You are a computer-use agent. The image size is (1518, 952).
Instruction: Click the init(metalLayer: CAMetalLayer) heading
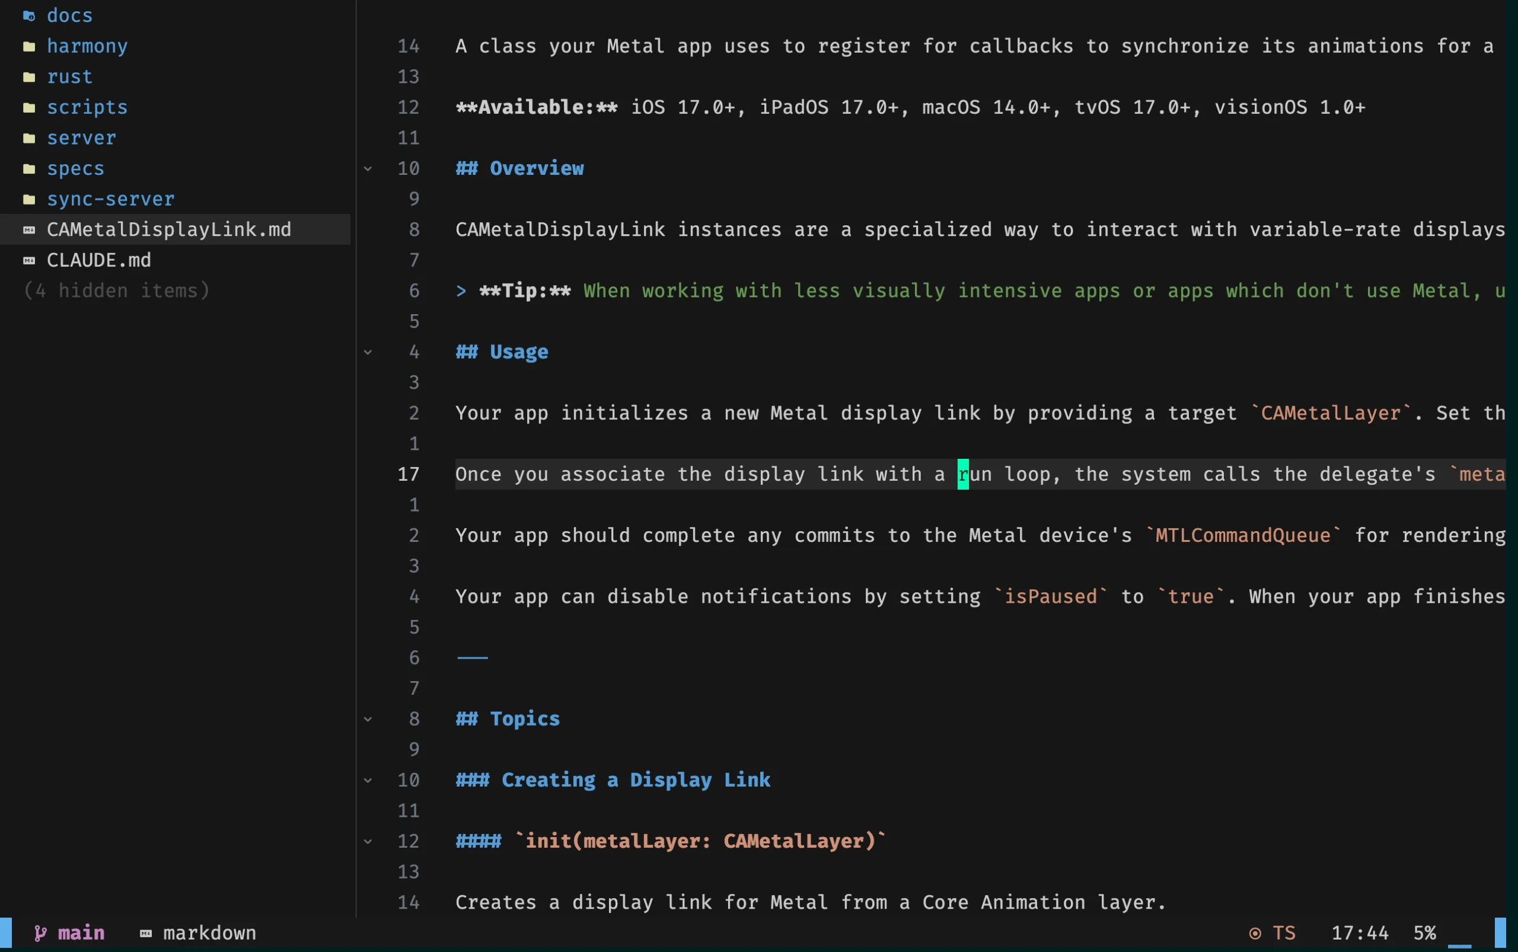click(671, 841)
